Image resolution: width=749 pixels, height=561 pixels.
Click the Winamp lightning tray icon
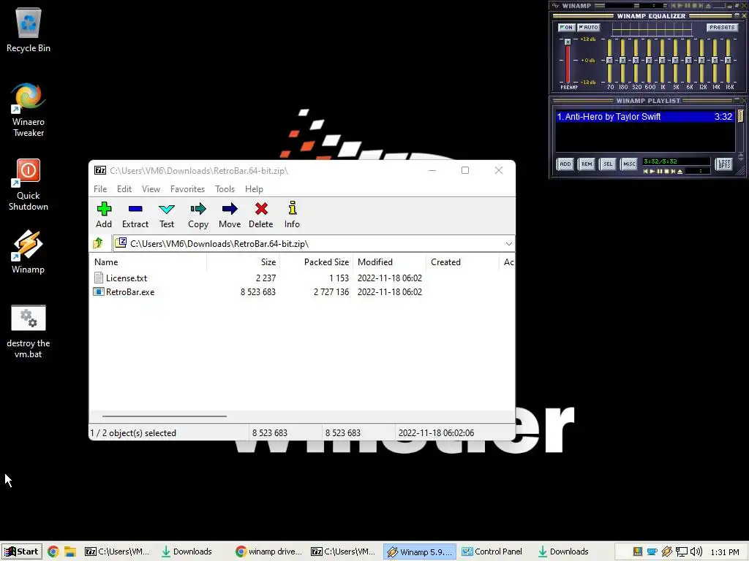coord(667,552)
